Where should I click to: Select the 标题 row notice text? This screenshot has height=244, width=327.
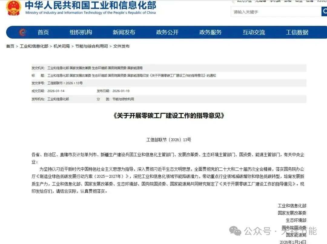[132, 75]
